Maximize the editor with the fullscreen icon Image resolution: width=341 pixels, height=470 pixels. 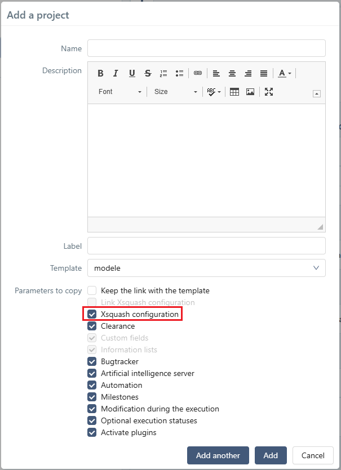pos(269,92)
